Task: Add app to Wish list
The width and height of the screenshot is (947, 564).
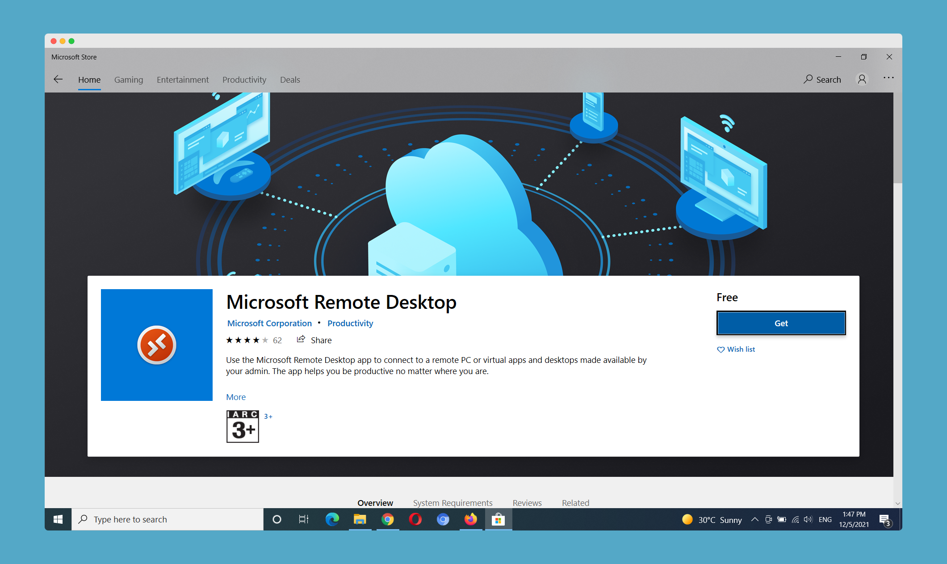Action: (x=736, y=349)
